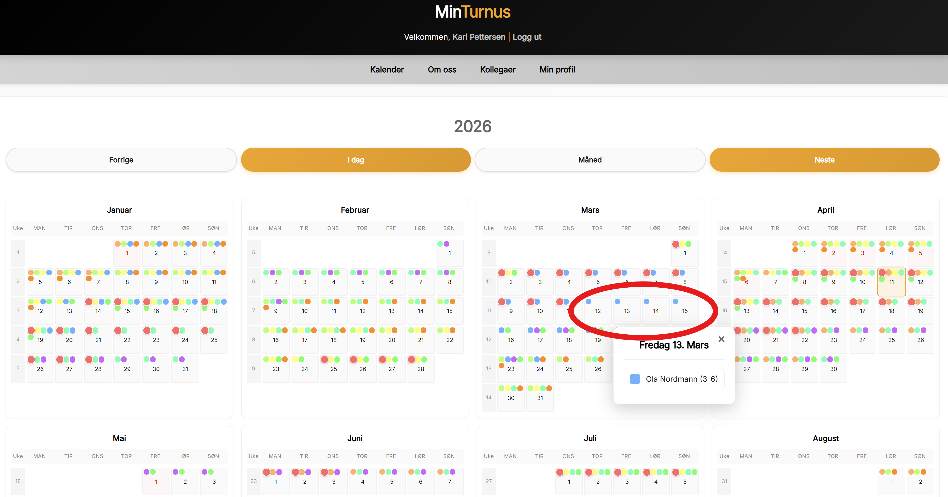The width and height of the screenshot is (948, 497).
Task: Click the Logg ut link
Action: coord(526,37)
